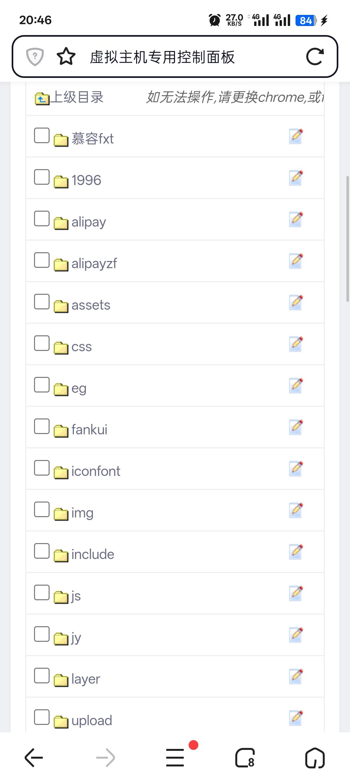Tick the checkbox next to include folder
Image resolution: width=350 pixels, height=783 pixels.
click(42, 551)
